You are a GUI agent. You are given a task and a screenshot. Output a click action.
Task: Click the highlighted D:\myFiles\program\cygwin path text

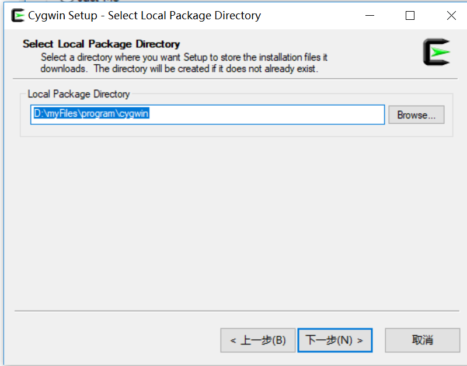coord(91,114)
